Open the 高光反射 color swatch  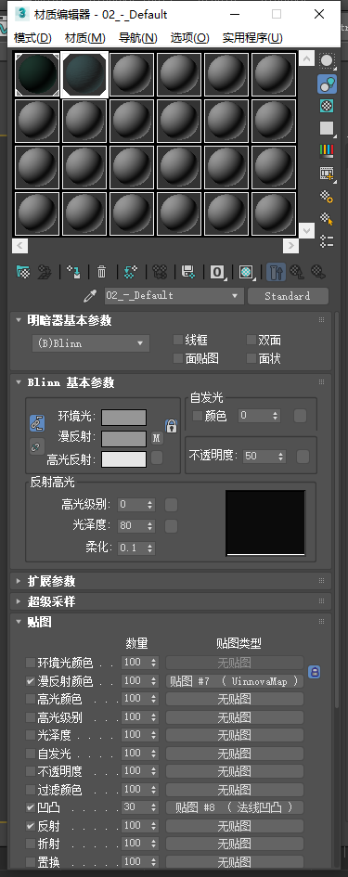123,459
